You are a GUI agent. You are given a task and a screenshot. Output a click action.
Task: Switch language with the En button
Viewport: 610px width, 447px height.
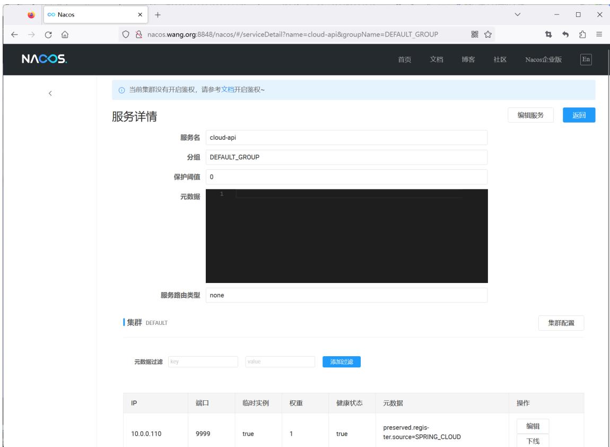coord(586,59)
